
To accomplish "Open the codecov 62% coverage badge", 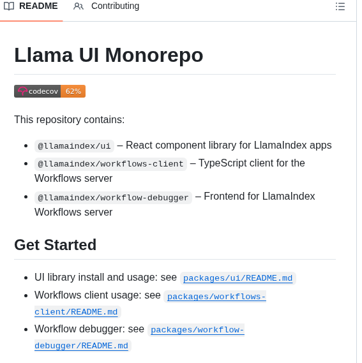I will [x=50, y=91].
